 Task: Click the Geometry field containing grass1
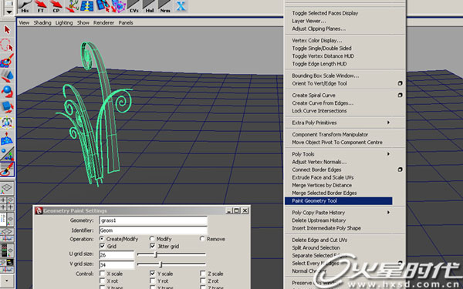pyautogui.click(x=153, y=220)
